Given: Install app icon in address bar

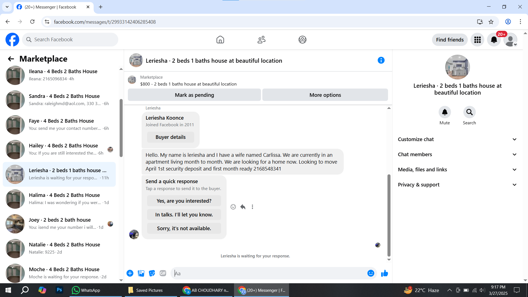Looking at the screenshot, I should coord(480,22).
